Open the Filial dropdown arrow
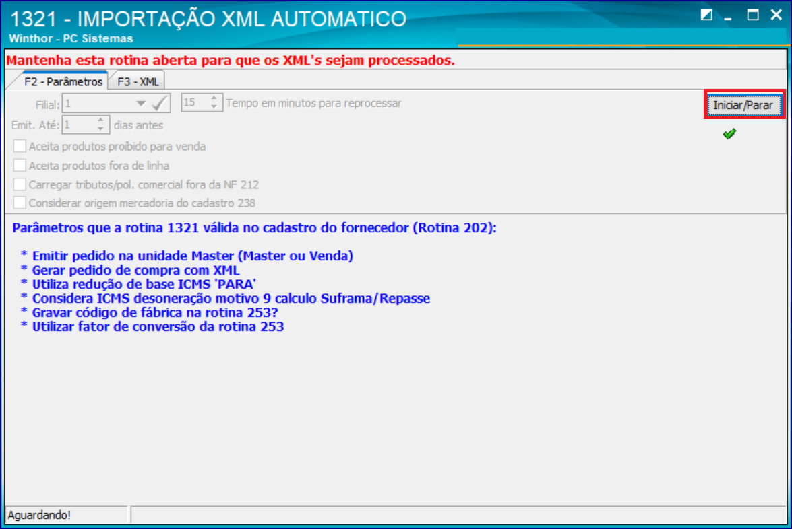The image size is (792, 529). point(141,104)
